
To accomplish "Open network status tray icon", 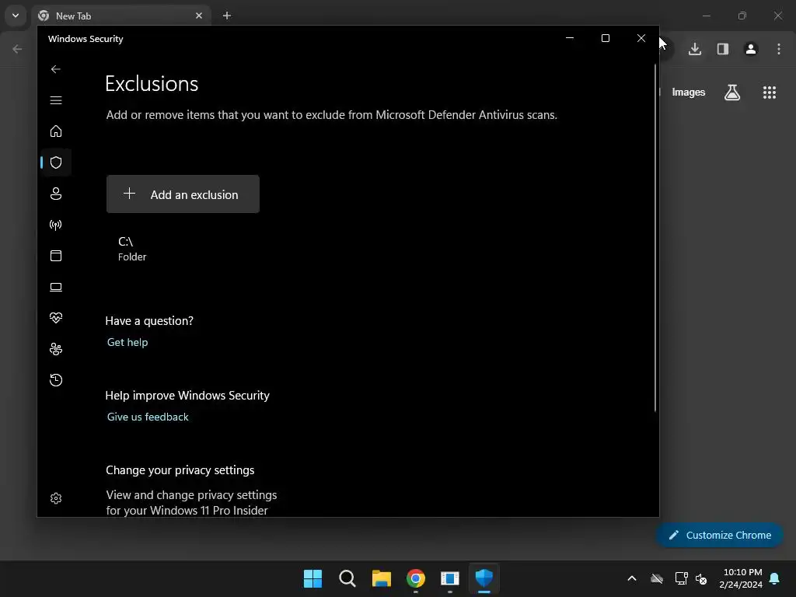I will (681, 578).
